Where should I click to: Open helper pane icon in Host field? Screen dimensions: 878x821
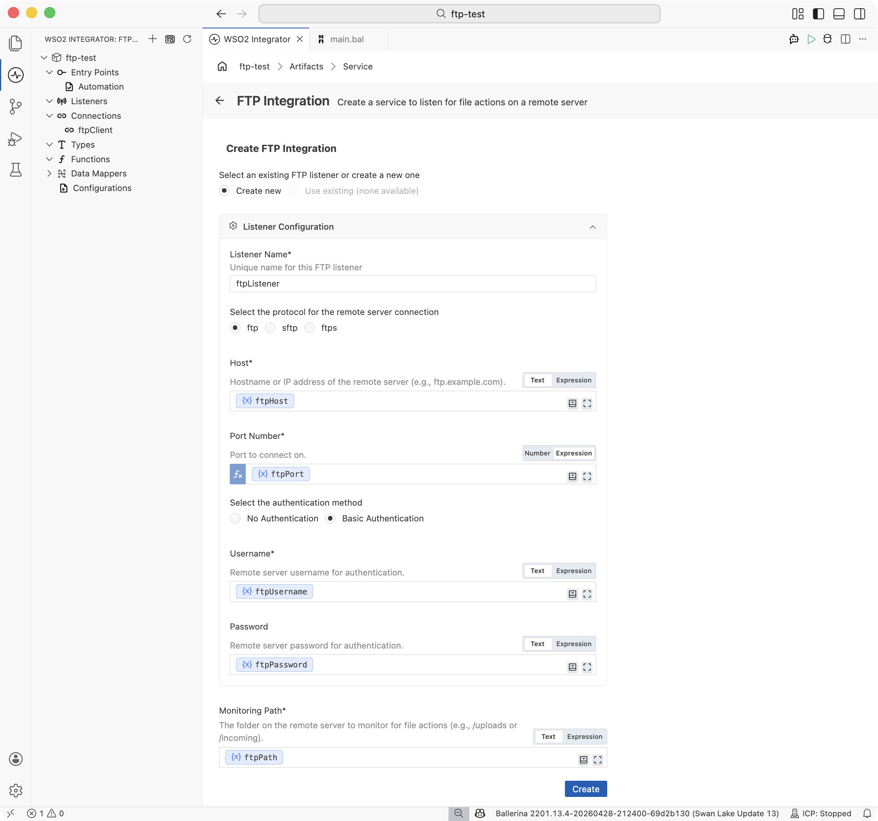click(x=572, y=403)
